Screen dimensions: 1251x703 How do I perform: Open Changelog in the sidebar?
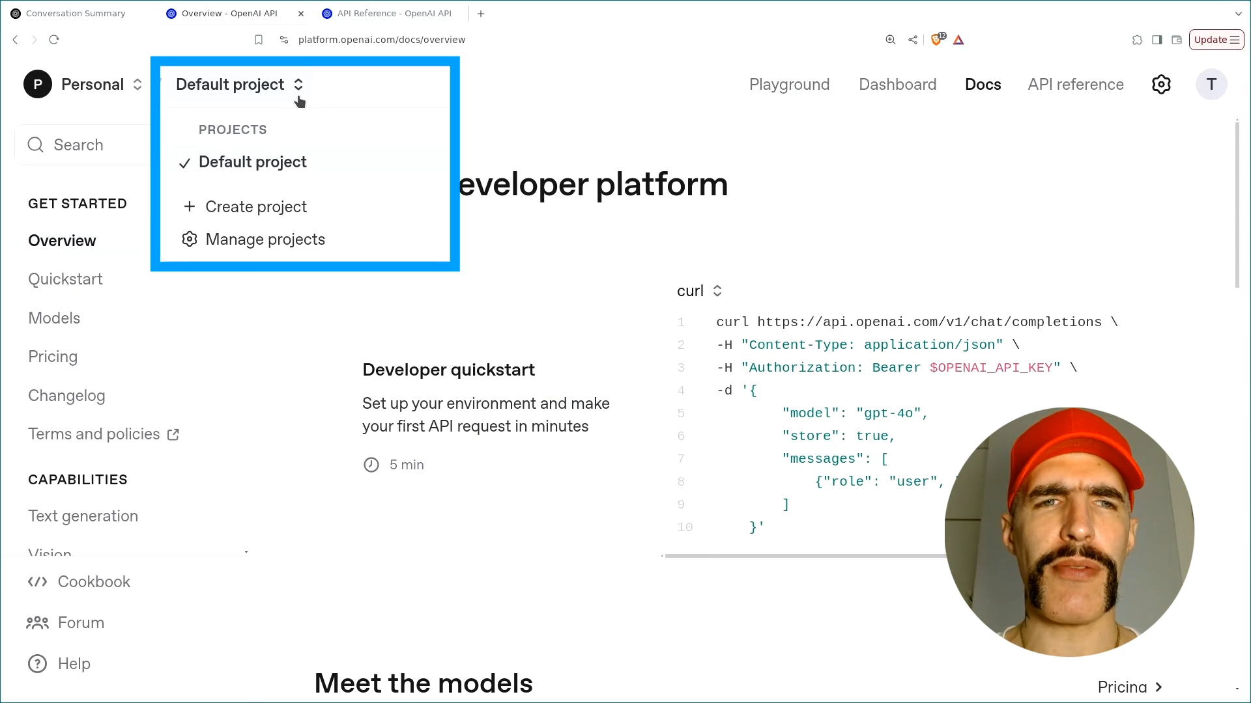66,396
